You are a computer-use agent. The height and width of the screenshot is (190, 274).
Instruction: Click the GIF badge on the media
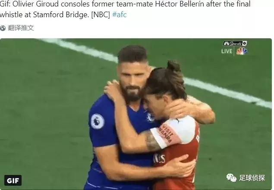coord(13,180)
